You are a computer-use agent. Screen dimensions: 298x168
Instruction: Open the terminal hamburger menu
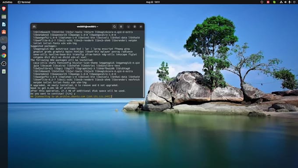click(x=121, y=27)
